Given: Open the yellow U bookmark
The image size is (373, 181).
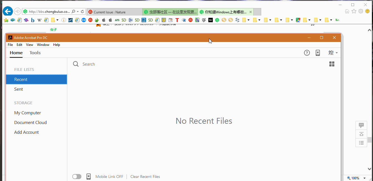Looking at the screenshot, I should (x=164, y=20).
